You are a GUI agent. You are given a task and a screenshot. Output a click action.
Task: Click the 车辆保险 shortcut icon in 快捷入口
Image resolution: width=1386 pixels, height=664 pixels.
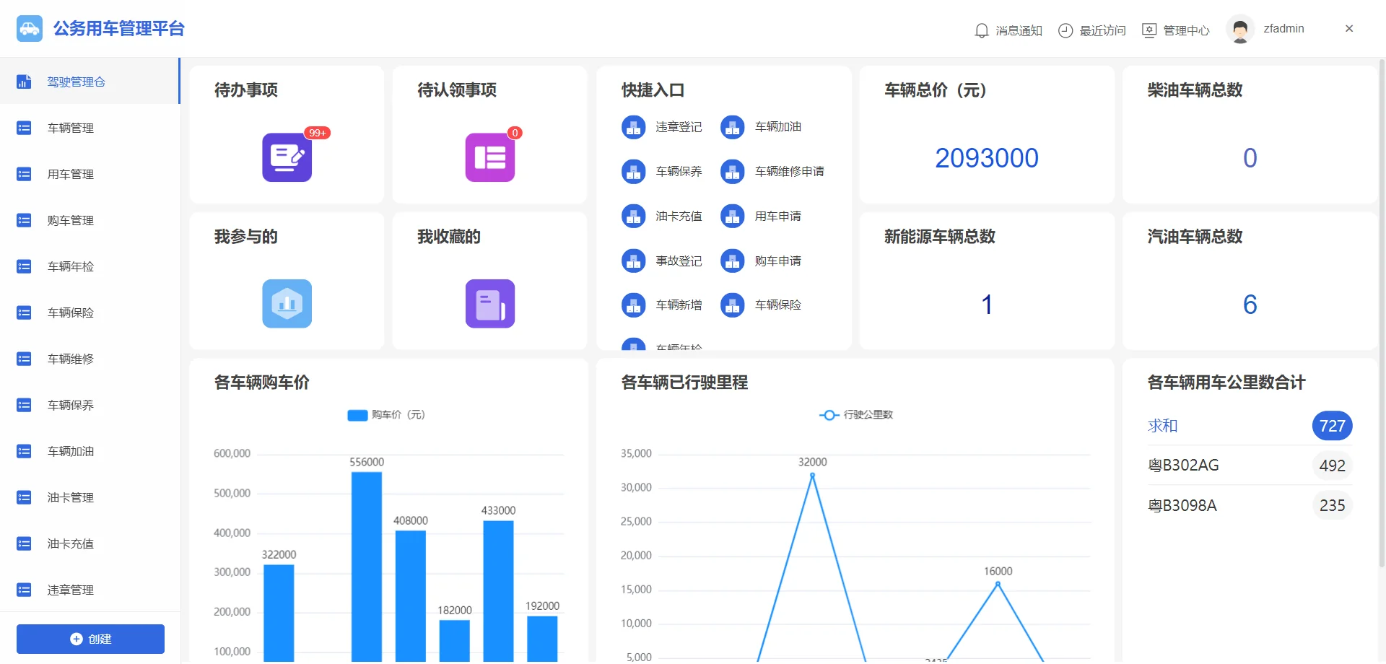pos(733,305)
